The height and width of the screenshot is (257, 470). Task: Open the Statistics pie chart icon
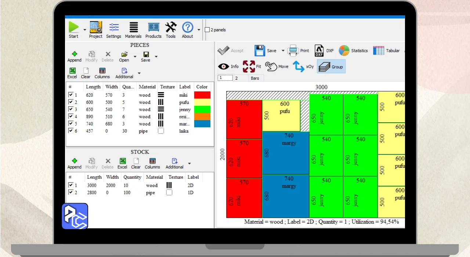pyautogui.click(x=344, y=50)
